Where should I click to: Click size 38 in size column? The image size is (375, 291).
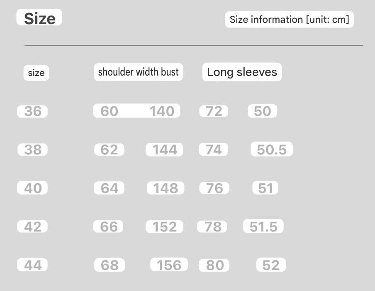[33, 149]
